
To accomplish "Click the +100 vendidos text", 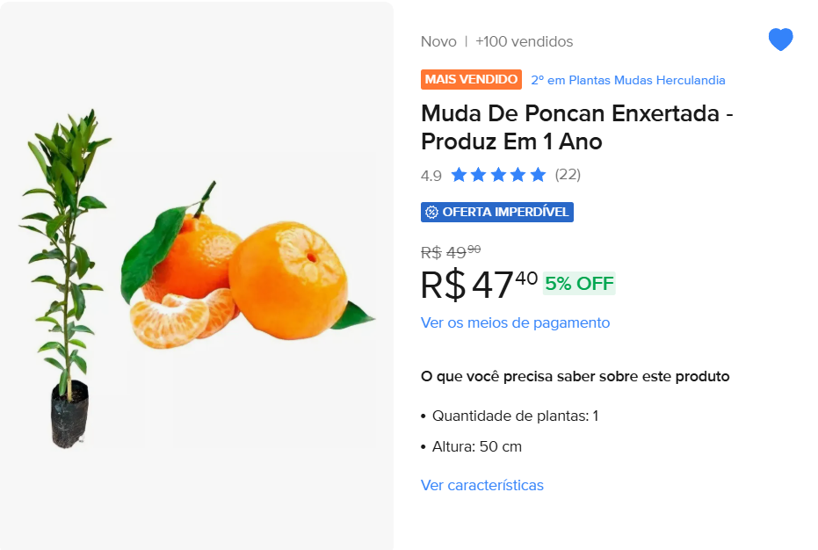I will [x=524, y=41].
